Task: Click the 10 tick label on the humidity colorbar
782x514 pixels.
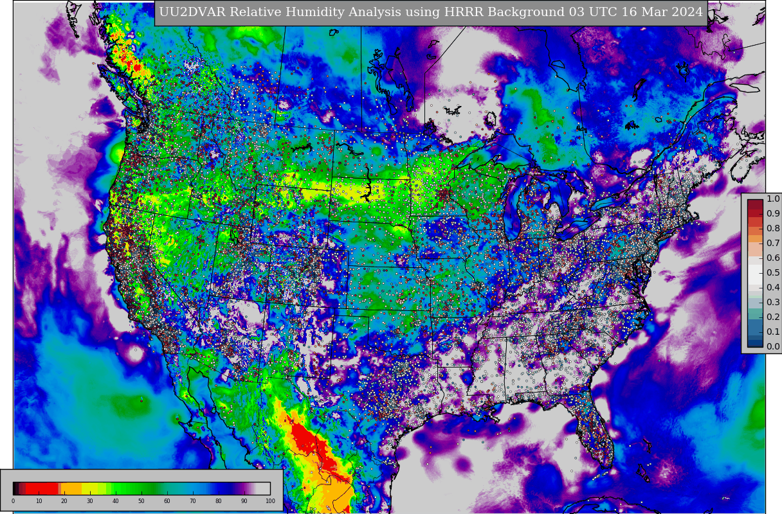Action: (x=39, y=501)
